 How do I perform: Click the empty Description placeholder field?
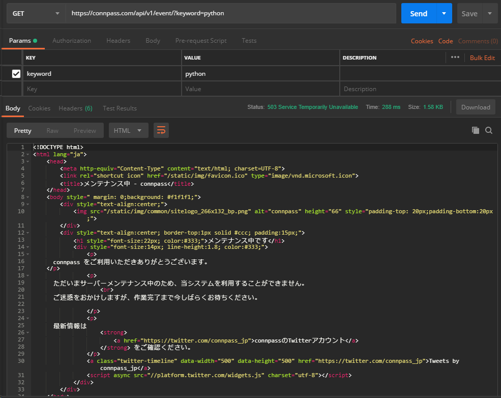click(420, 89)
